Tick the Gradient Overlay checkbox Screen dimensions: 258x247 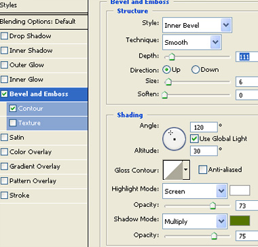(4, 166)
